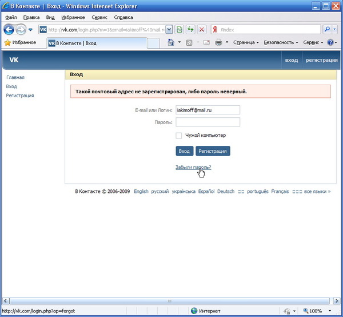Click the Back navigation arrow button

(9, 30)
